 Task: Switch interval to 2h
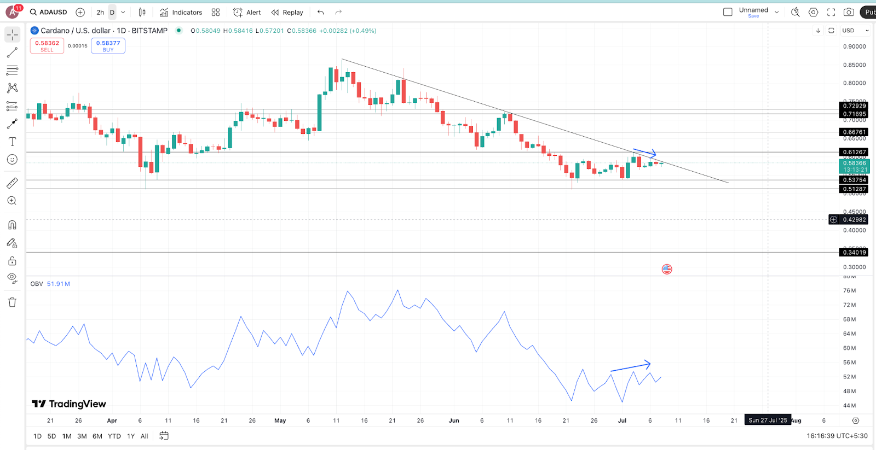pyautogui.click(x=100, y=12)
